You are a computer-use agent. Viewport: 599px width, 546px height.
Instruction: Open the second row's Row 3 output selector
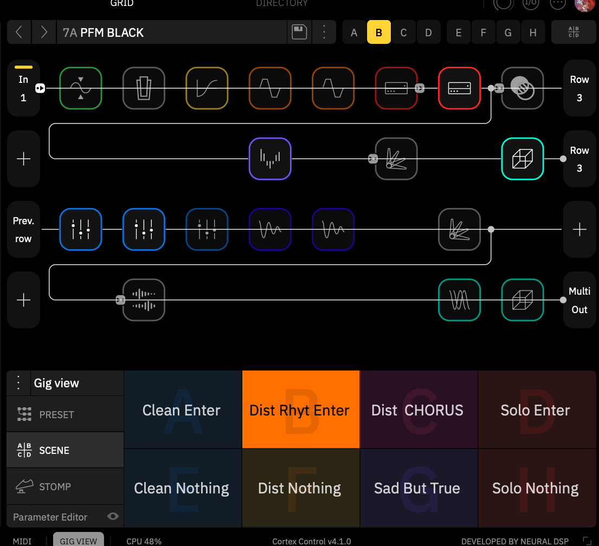tap(579, 159)
